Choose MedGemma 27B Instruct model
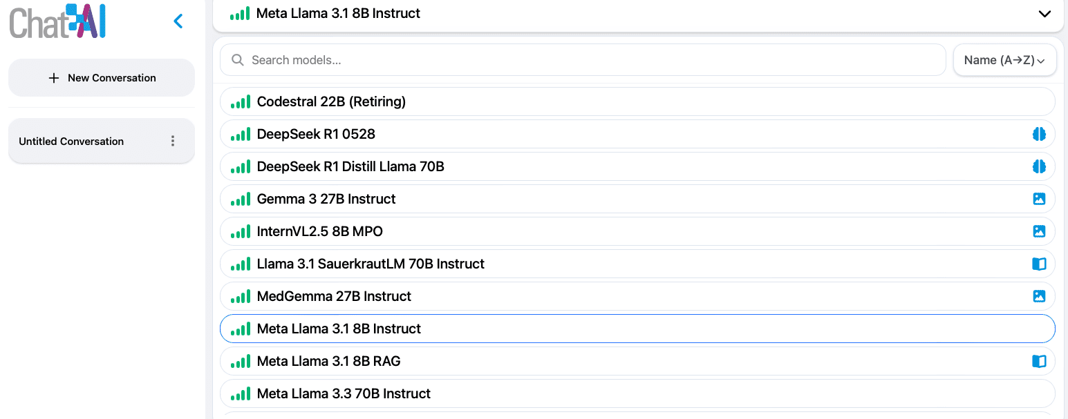This screenshot has height=419, width=1068. [637, 296]
